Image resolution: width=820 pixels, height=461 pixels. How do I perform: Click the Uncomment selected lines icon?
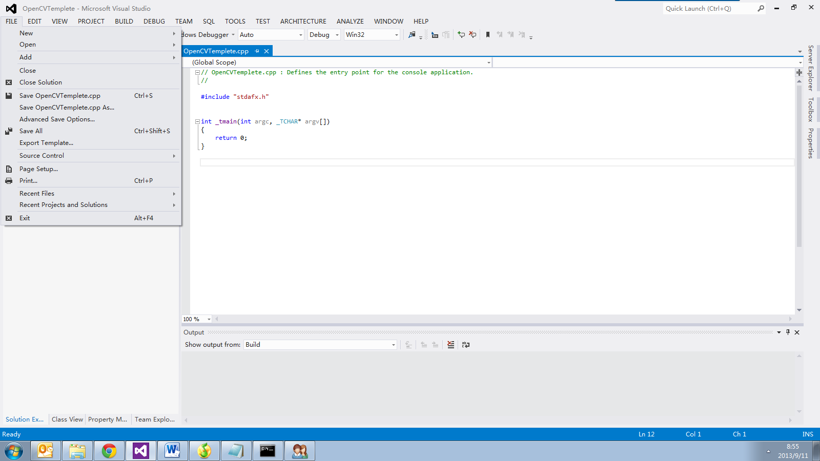tap(473, 35)
